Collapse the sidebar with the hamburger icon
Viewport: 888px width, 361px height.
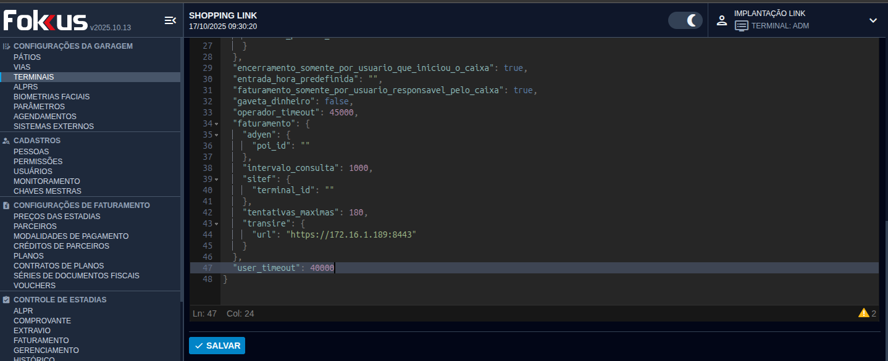[x=170, y=21]
